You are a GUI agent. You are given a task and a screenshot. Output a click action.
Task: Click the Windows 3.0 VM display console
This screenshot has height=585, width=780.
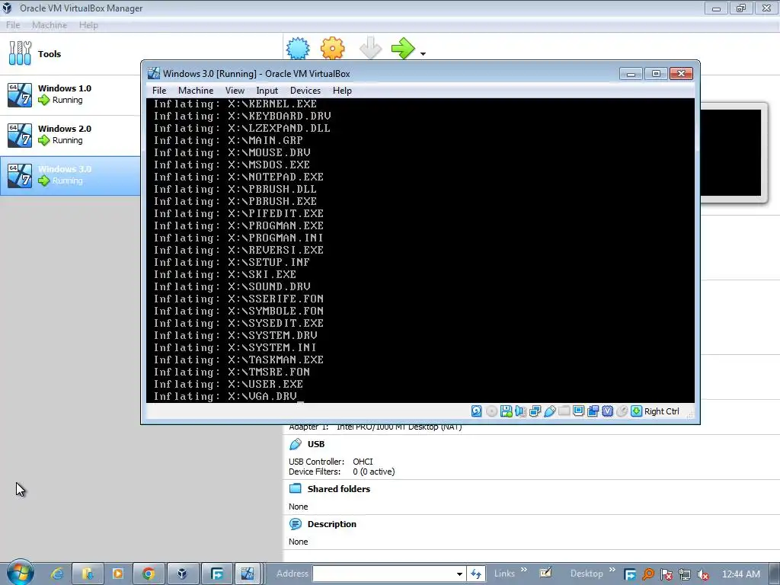[x=420, y=250]
